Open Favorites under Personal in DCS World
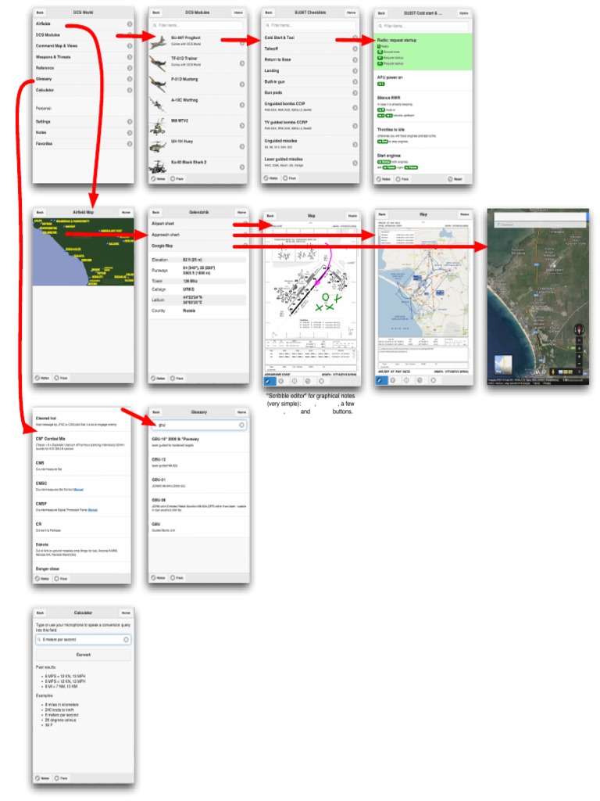Image resolution: width=600 pixels, height=801 pixels. [83, 144]
